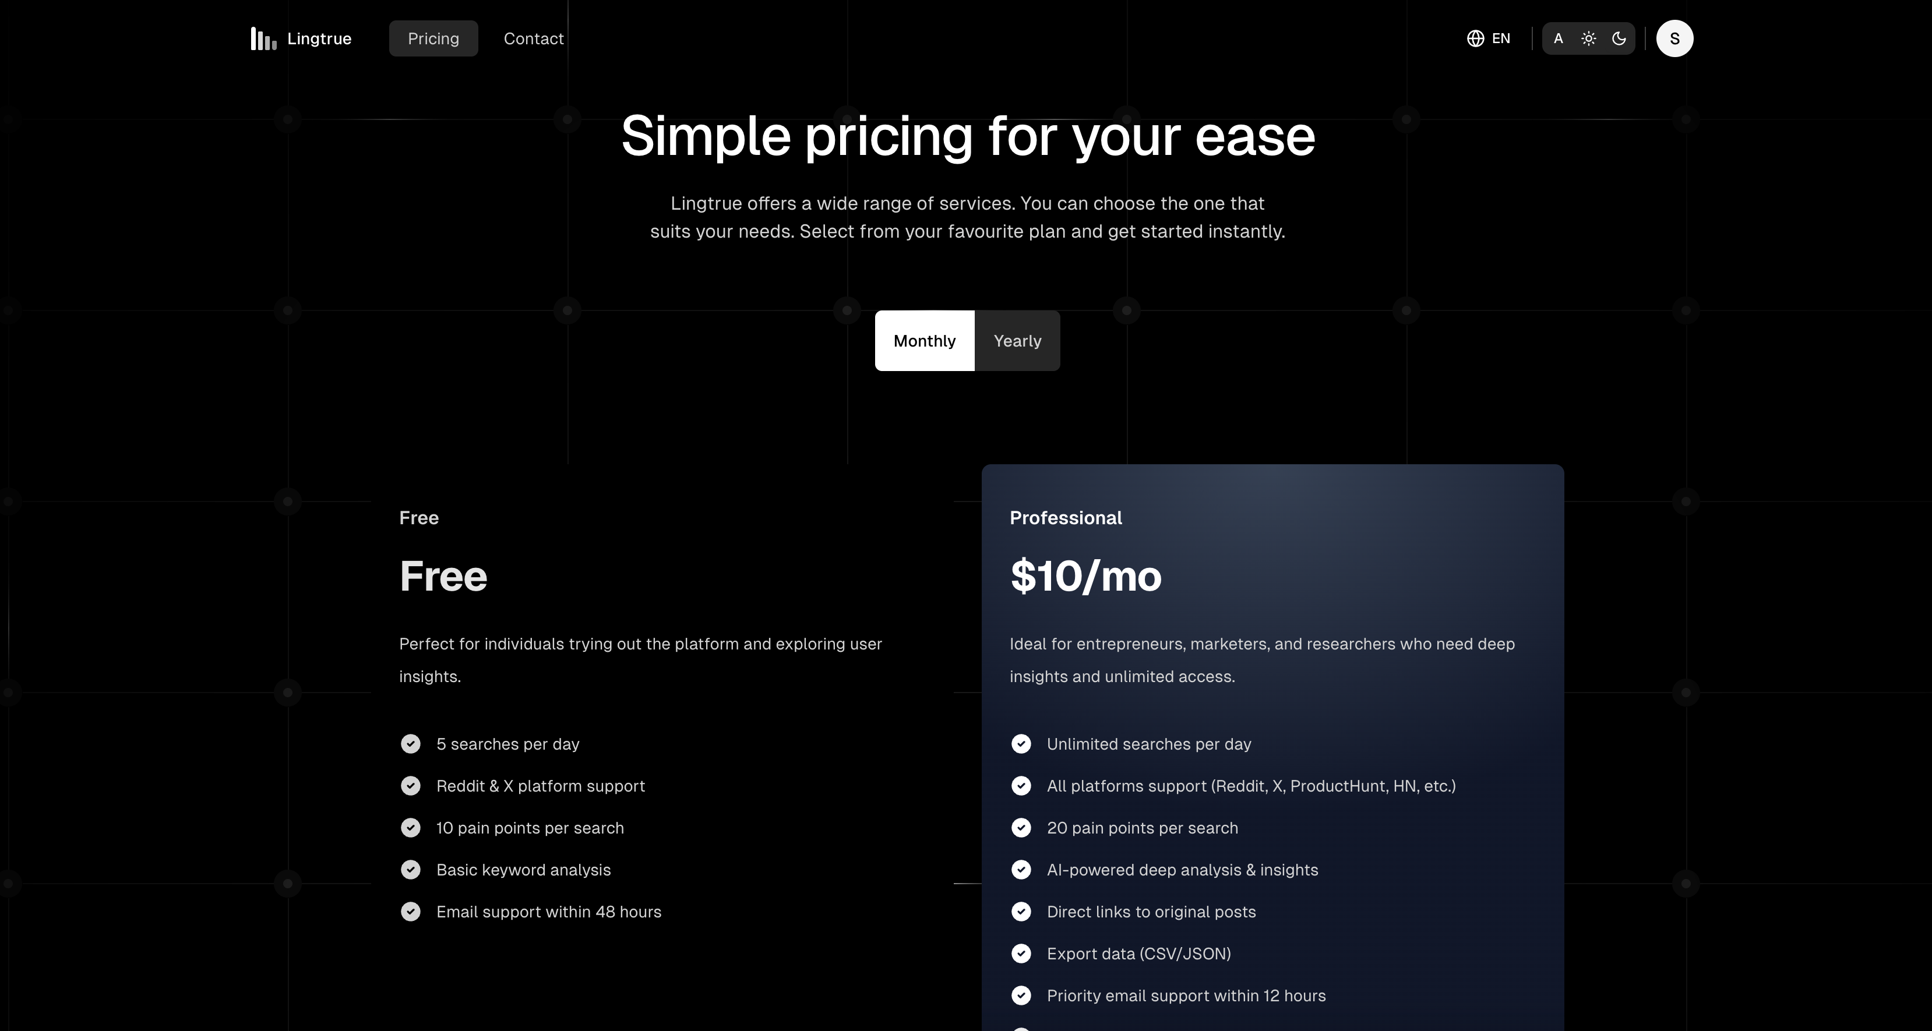
Task: Click the Lingtrue brand name link
Action: coord(319,39)
